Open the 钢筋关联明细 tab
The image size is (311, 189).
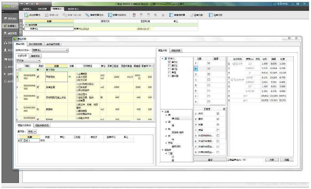42,125
